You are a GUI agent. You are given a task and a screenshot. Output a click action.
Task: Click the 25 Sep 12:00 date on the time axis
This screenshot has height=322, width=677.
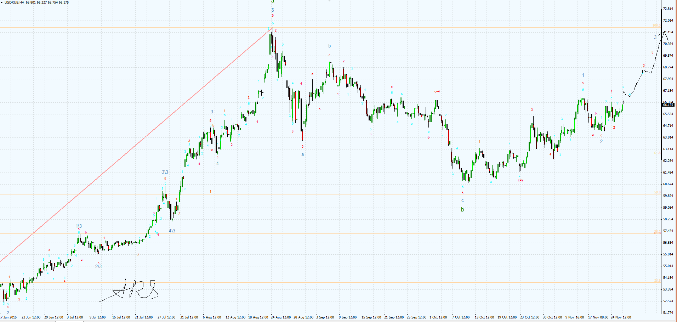pos(416,317)
